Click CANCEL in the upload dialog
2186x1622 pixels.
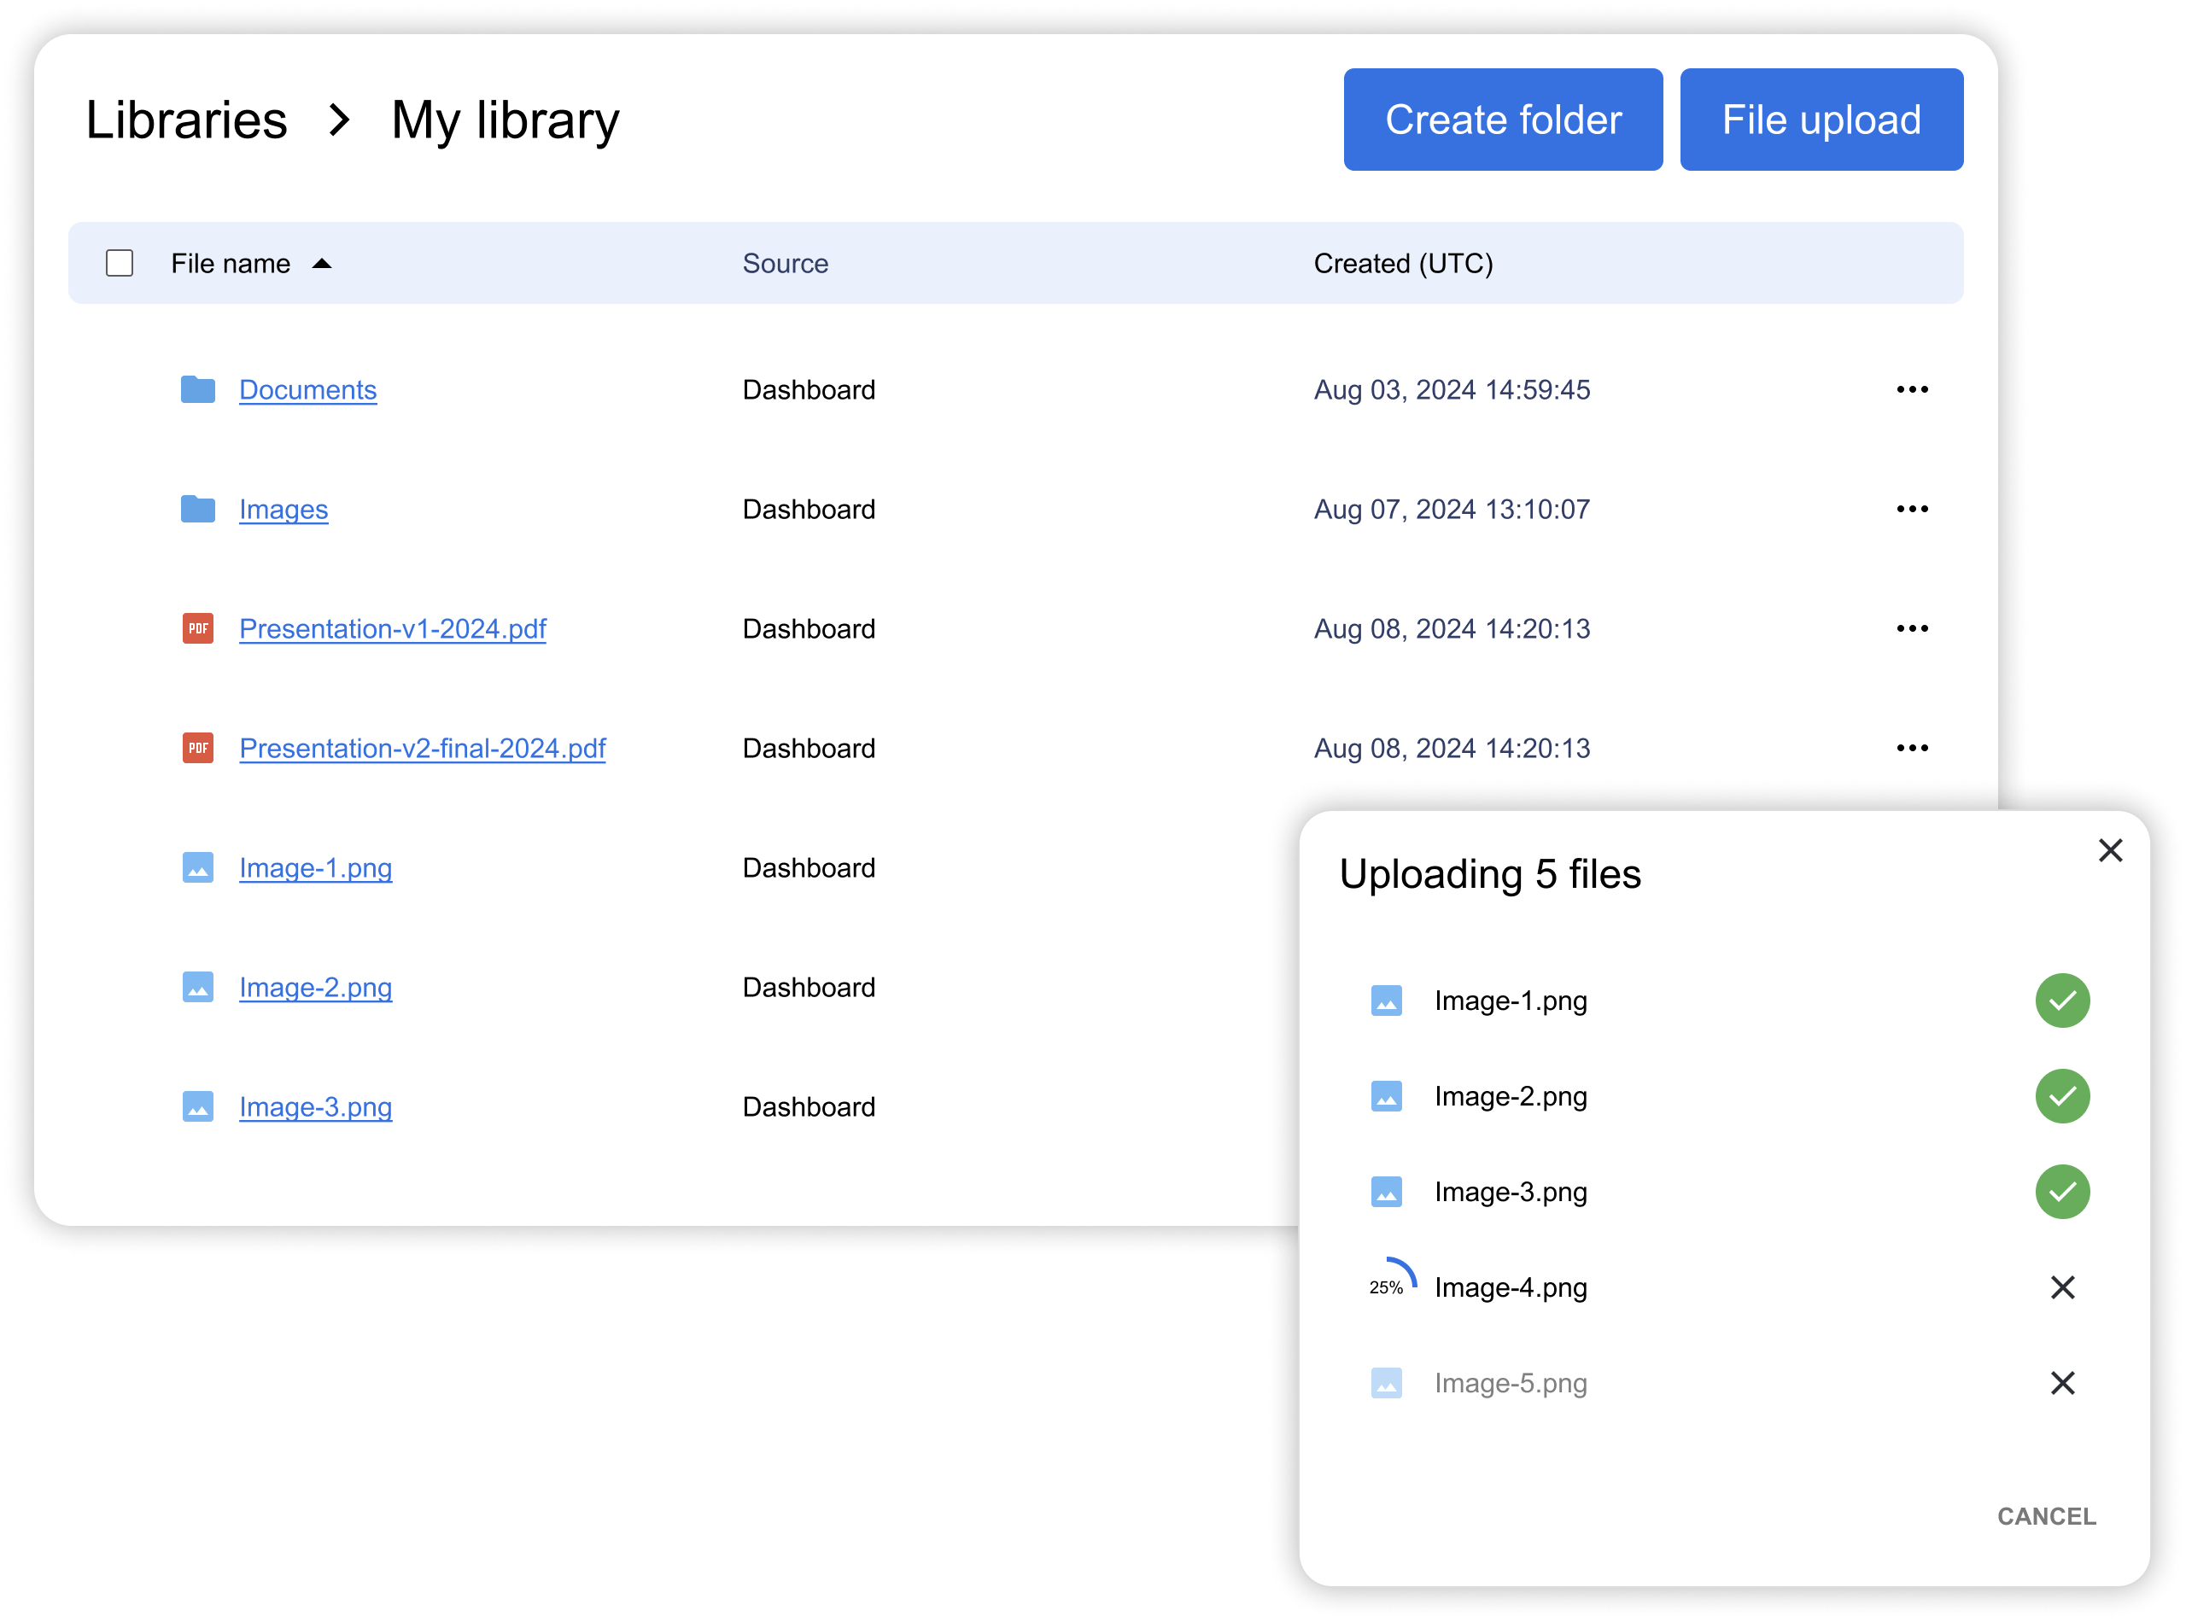pos(2047,1516)
